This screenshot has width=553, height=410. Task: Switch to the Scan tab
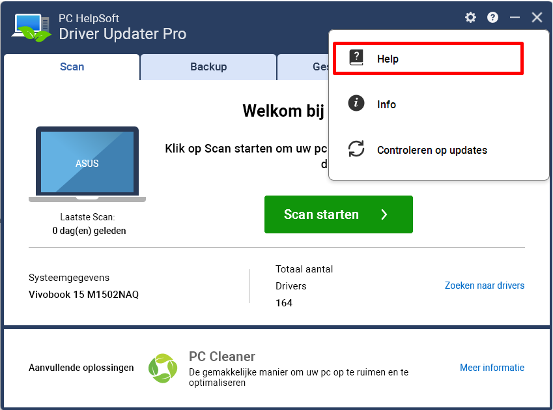tap(72, 66)
